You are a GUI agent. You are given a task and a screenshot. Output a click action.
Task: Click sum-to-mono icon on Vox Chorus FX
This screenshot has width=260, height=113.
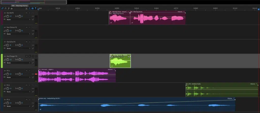point(33,31)
